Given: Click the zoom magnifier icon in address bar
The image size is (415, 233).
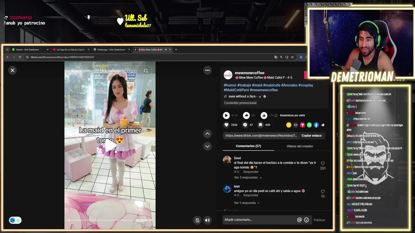Looking at the screenshot, I should 281,57.
